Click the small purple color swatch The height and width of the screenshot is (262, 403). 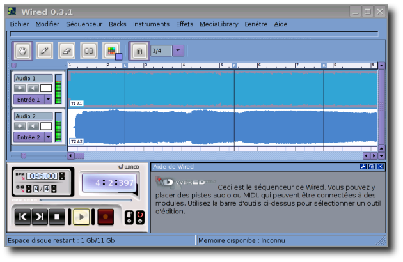(118, 56)
